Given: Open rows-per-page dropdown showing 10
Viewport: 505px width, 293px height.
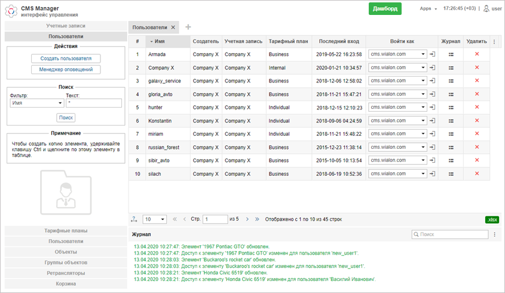Looking at the screenshot, I should tap(155, 219).
